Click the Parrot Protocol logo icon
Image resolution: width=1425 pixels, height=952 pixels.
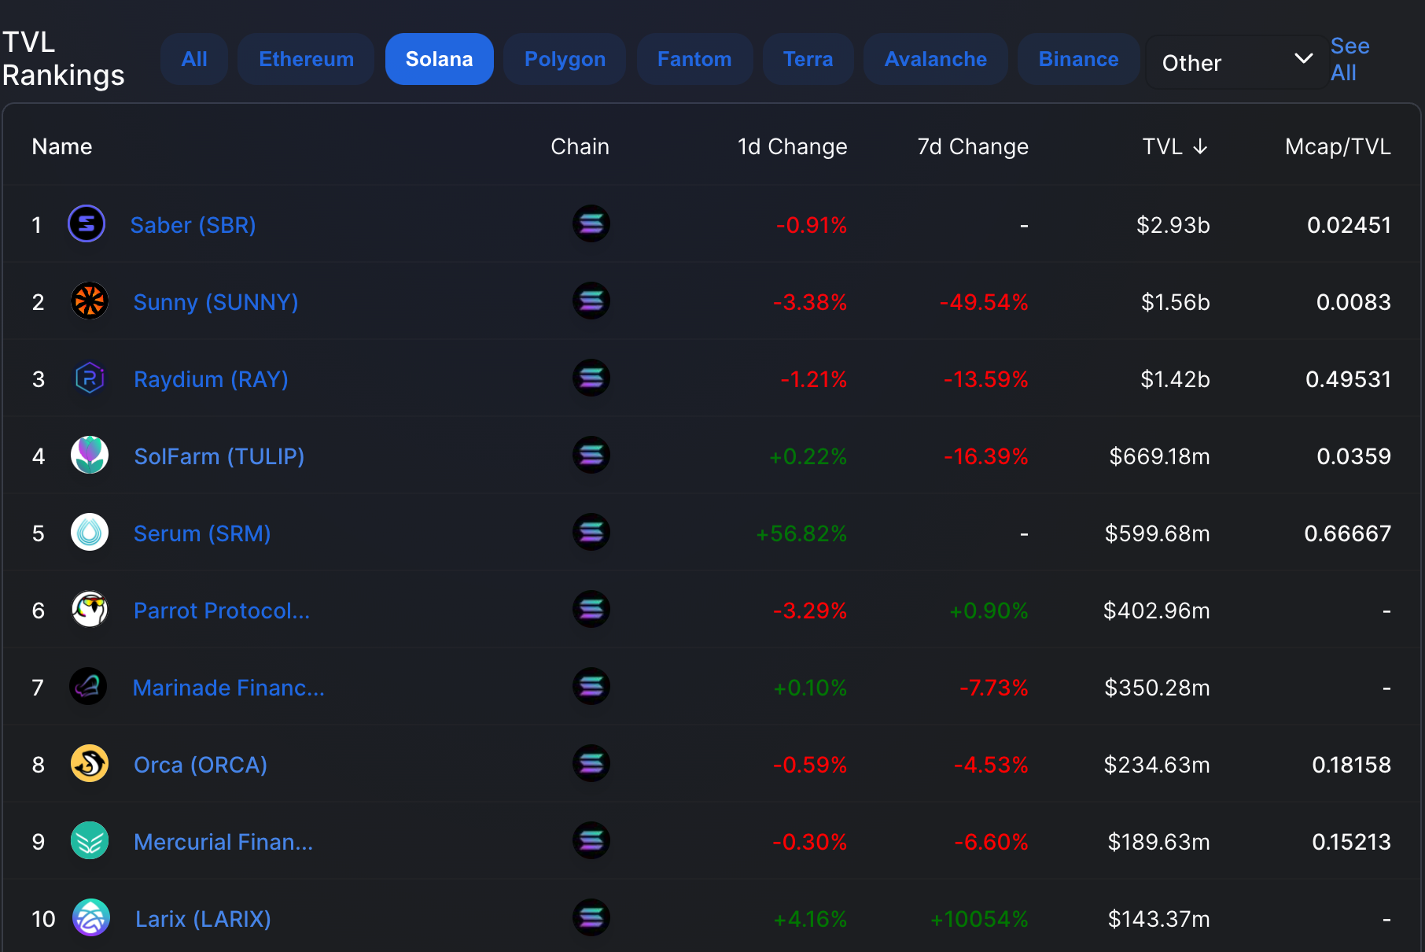pos(90,610)
